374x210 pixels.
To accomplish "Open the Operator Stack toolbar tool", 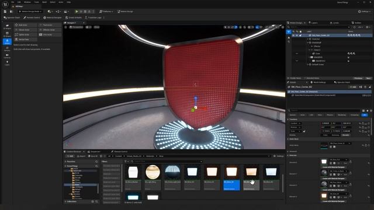I will click(12, 17).
